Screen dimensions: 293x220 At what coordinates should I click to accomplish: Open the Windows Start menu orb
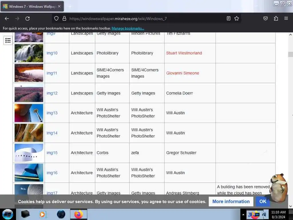[x=7, y=214]
